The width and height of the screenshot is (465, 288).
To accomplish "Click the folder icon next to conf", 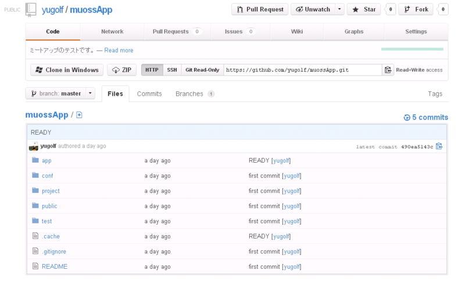I will pos(35,175).
